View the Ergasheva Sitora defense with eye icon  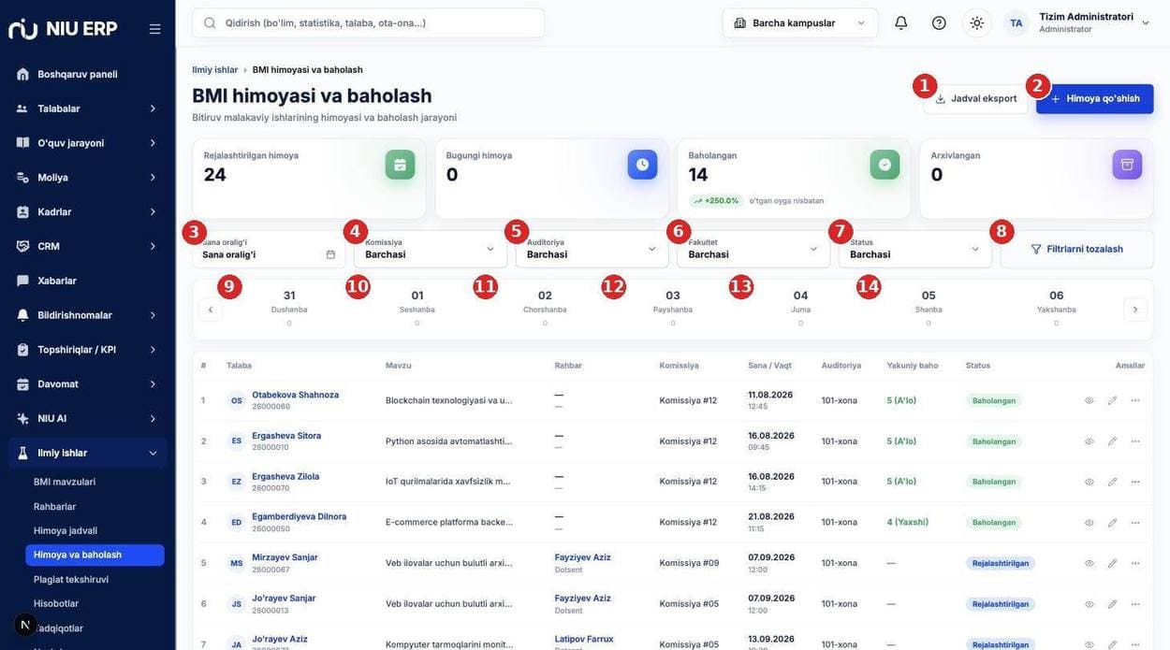(x=1090, y=441)
